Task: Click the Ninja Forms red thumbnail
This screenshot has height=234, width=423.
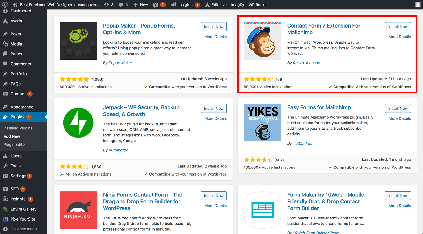Action: pyautogui.click(x=78, y=210)
